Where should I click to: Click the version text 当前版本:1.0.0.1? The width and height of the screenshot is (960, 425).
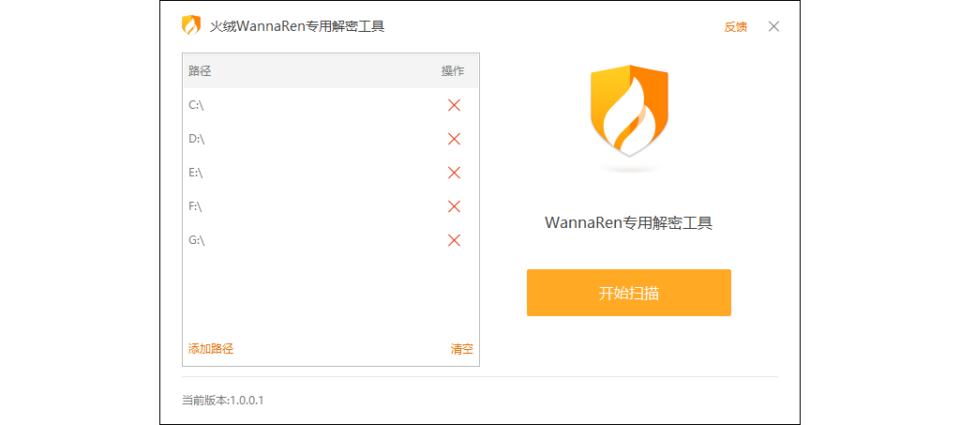click(223, 401)
